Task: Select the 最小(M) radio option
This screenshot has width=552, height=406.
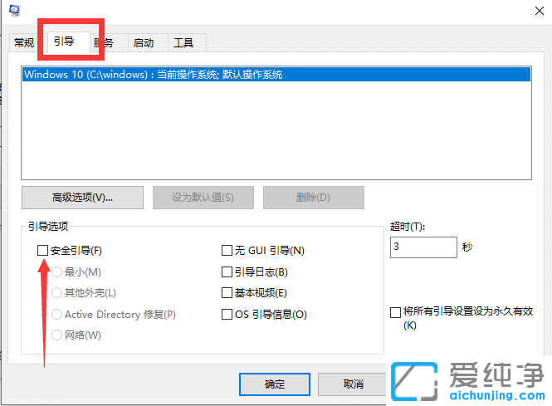Action: tap(57, 271)
